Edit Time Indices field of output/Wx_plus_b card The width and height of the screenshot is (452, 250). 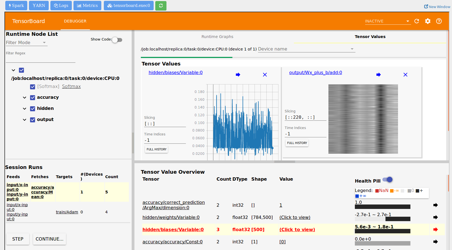pyautogui.click(x=305, y=134)
